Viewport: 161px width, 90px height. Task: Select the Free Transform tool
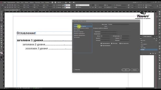(2, 36)
